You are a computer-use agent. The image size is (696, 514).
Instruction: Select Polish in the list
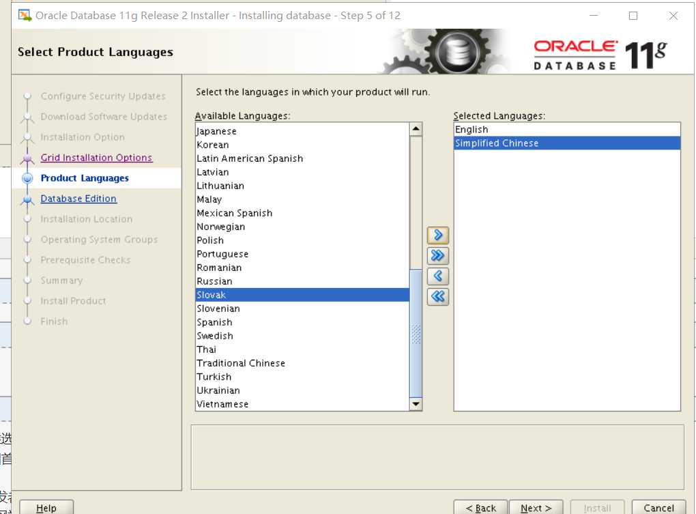(302, 240)
